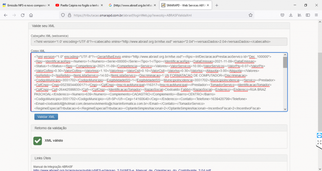Open the Firefox hamburger menu
The image size is (322, 171).
pyautogui.click(x=316, y=15)
